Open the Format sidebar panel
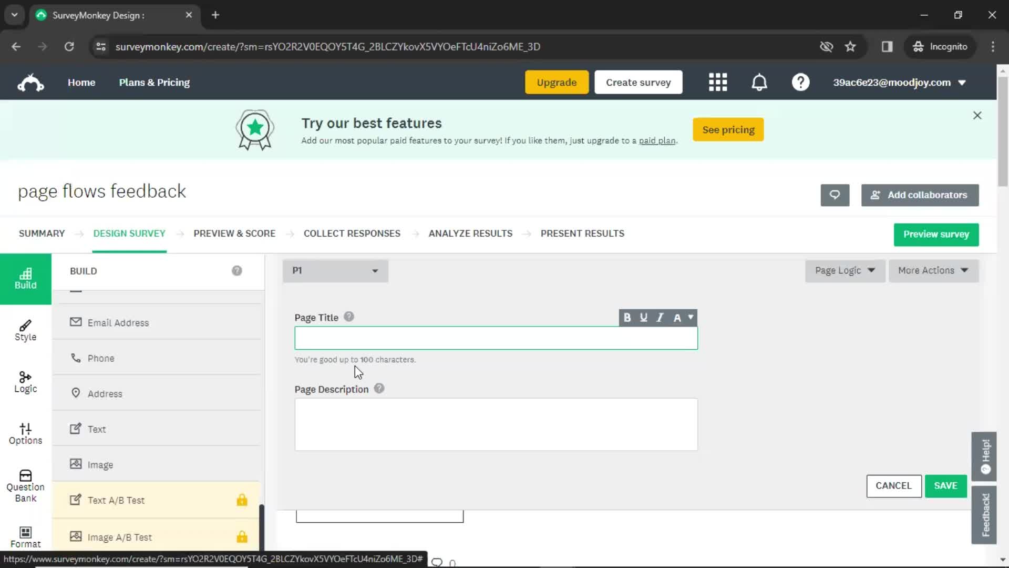Viewport: 1009px width, 568px height. pos(26,537)
